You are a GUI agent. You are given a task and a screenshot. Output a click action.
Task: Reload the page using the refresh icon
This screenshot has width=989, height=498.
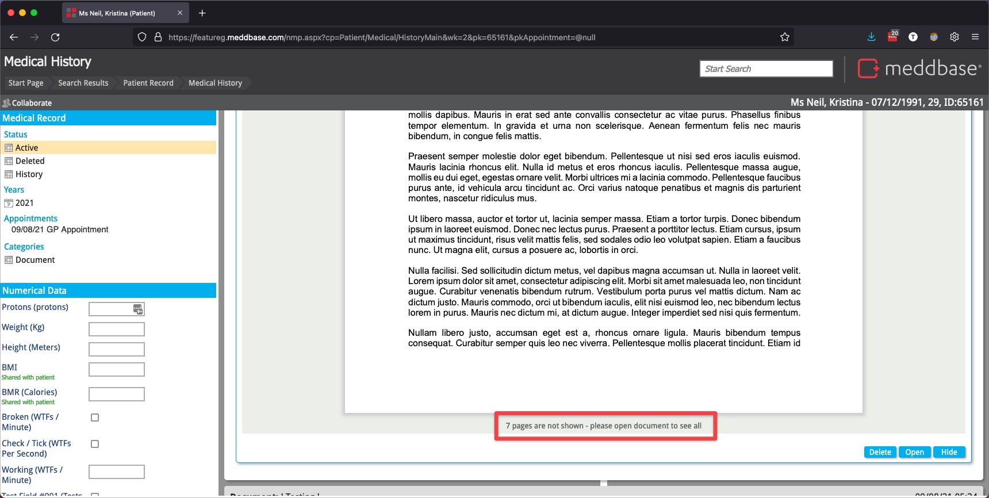point(55,37)
